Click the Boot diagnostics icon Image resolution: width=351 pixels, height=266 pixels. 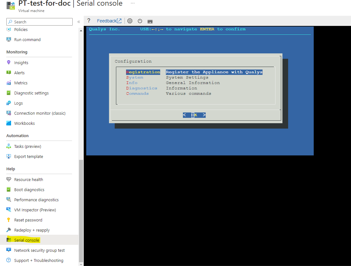[9, 190]
